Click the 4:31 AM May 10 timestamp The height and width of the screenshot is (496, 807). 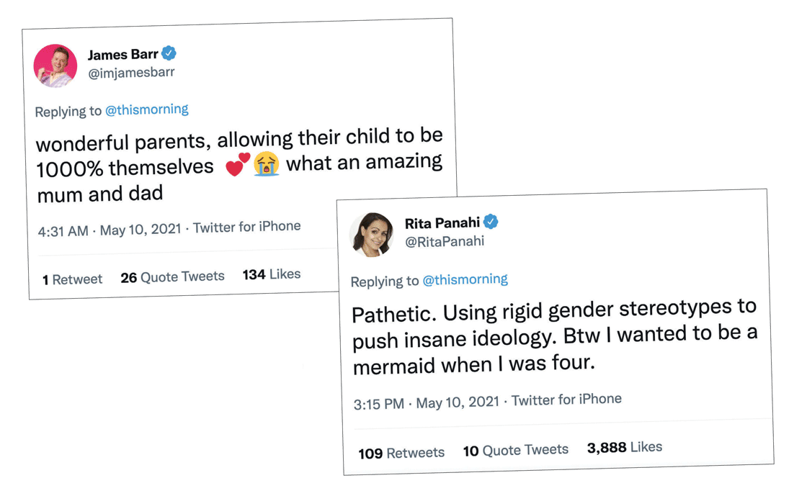pos(110,230)
